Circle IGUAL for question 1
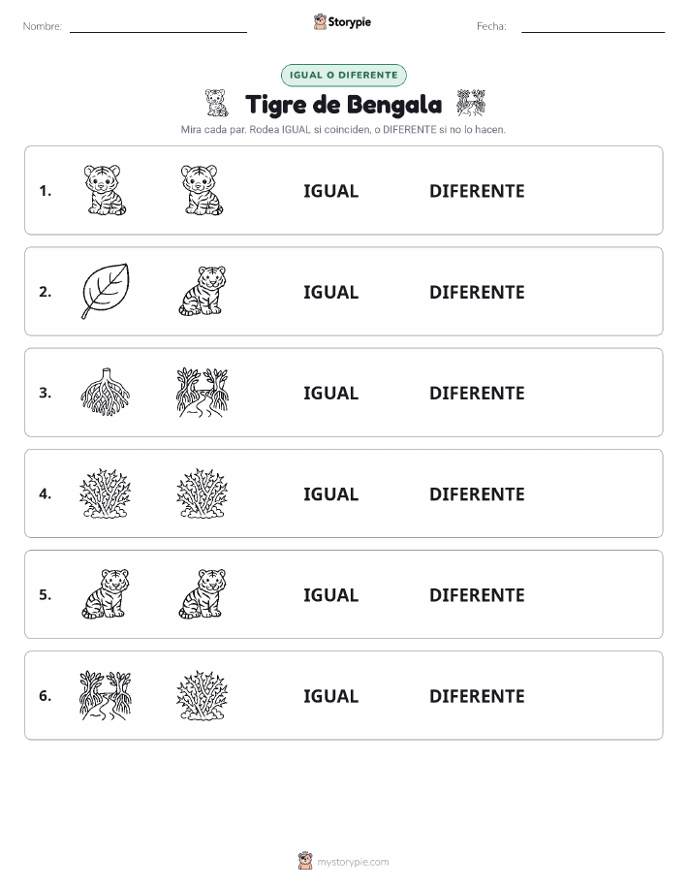 point(331,191)
